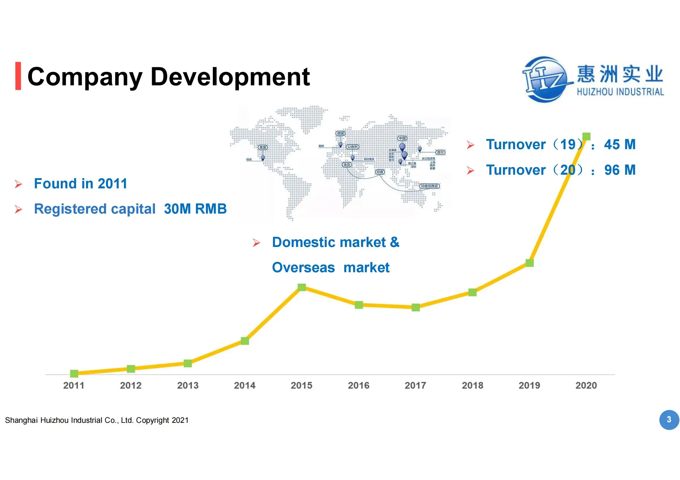Click the 2018 axis label

472,385
